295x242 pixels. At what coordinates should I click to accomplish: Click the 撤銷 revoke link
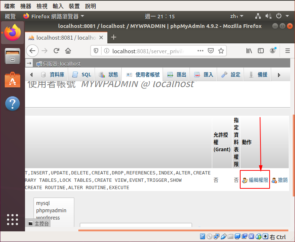[280, 180]
